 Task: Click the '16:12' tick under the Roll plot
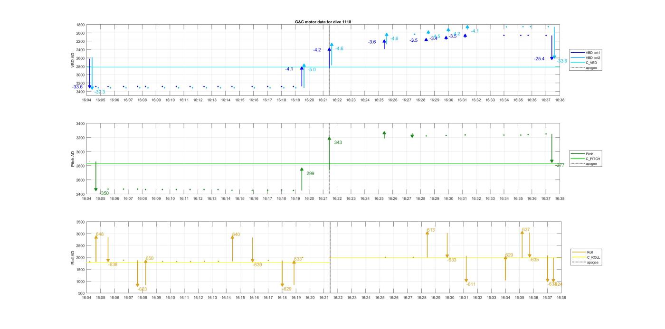click(x=198, y=298)
